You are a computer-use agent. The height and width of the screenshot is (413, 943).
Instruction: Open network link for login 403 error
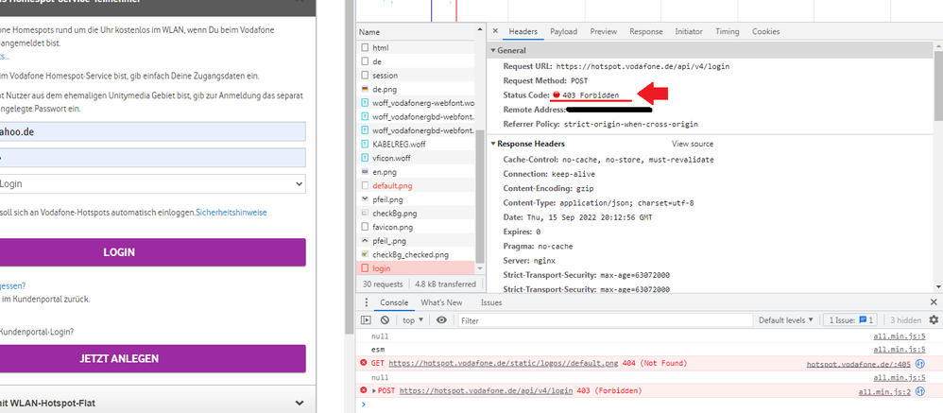pyautogui.click(x=919, y=391)
